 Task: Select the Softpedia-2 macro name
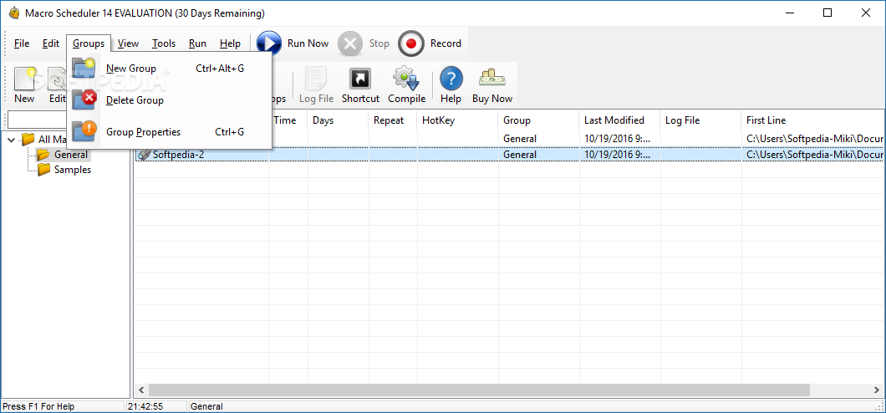tap(179, 154)
